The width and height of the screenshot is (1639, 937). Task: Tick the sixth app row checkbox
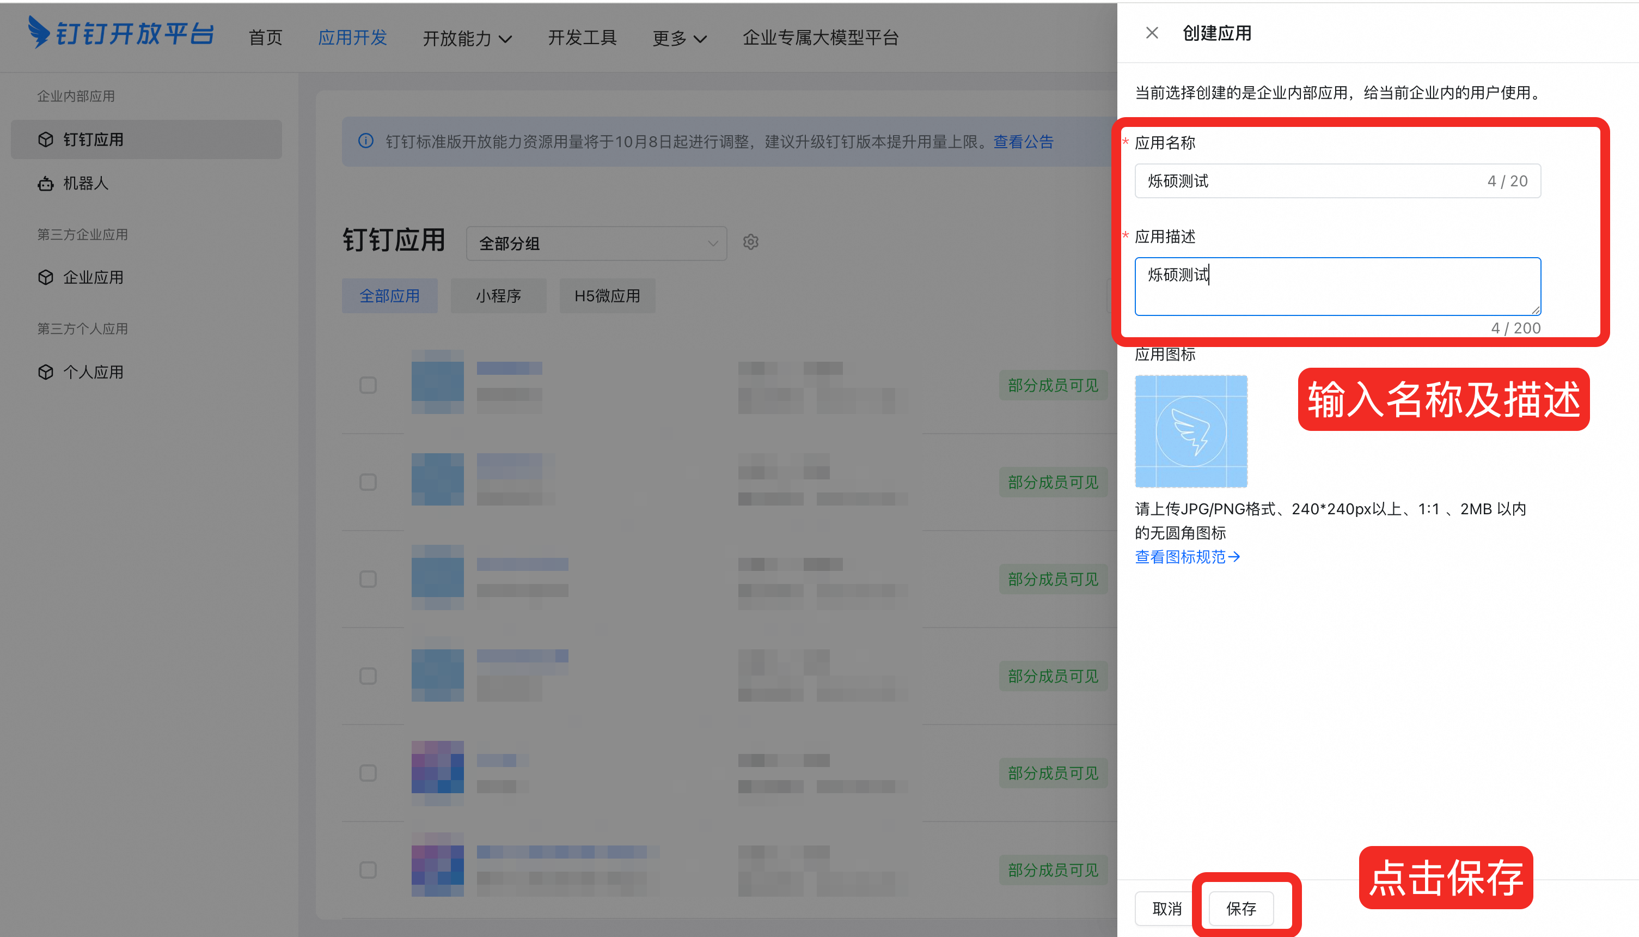point(368,870)
